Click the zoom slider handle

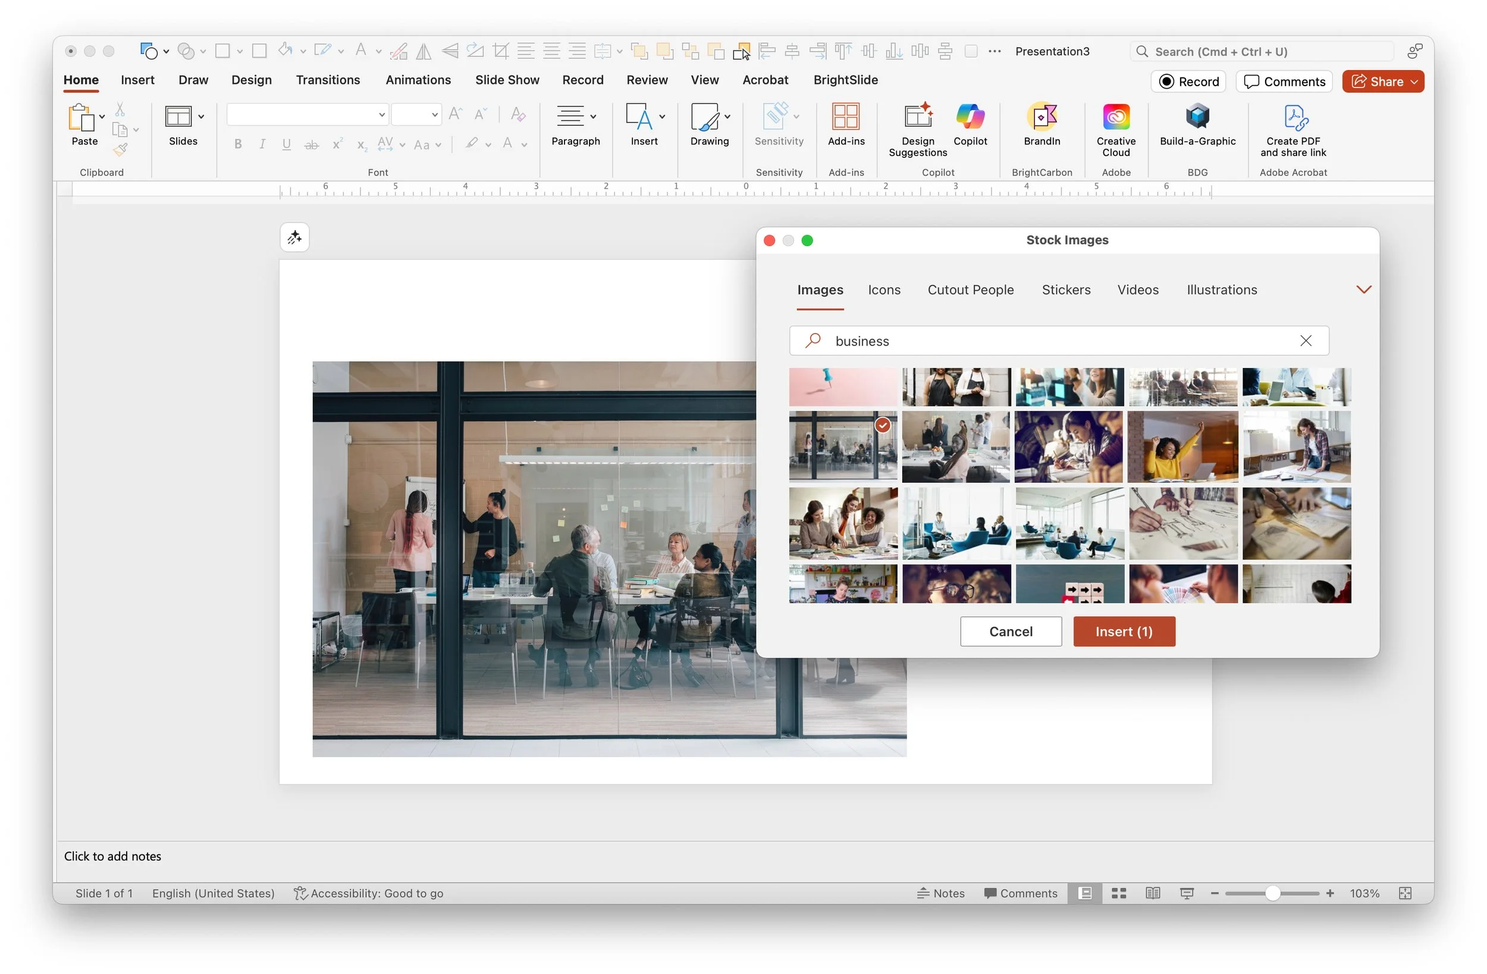coord(1272,893)
